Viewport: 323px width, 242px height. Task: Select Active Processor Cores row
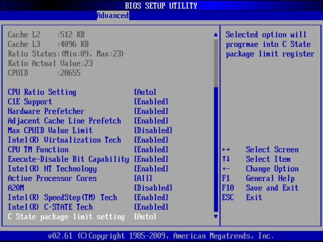pos(52,178)
